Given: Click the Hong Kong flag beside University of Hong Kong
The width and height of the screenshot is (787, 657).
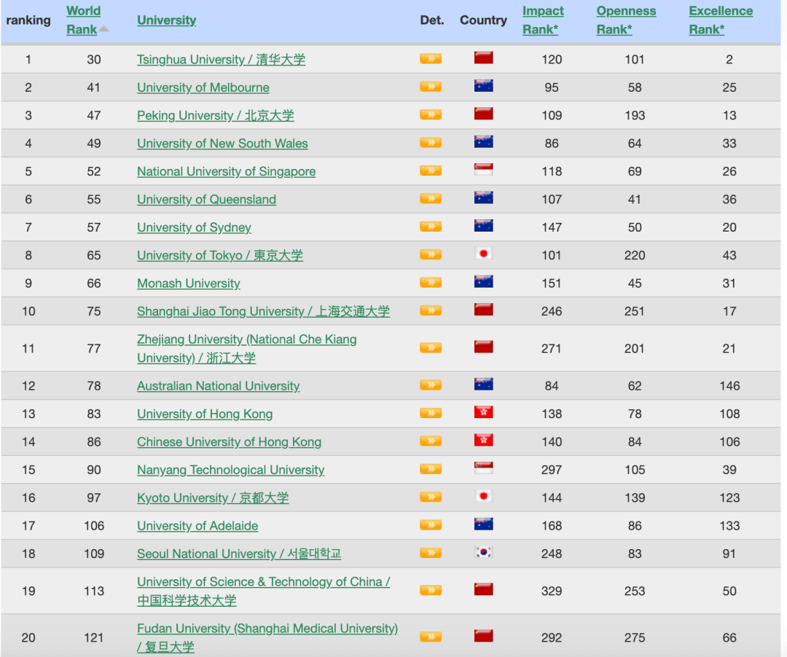Looking at the screenshot, I should tap(483, 412).
